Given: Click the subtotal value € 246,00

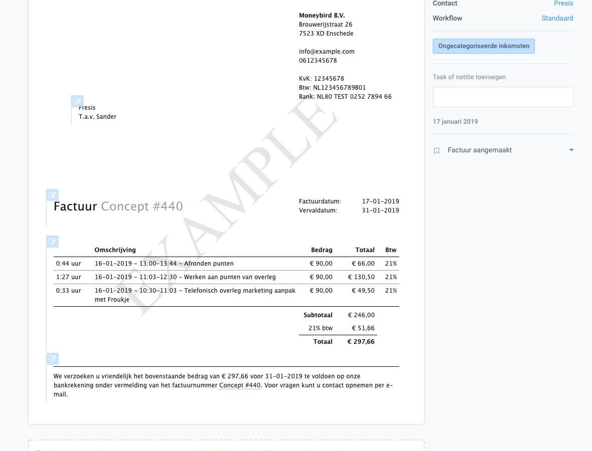Looking at the screenshot, I should coord(361,315).
